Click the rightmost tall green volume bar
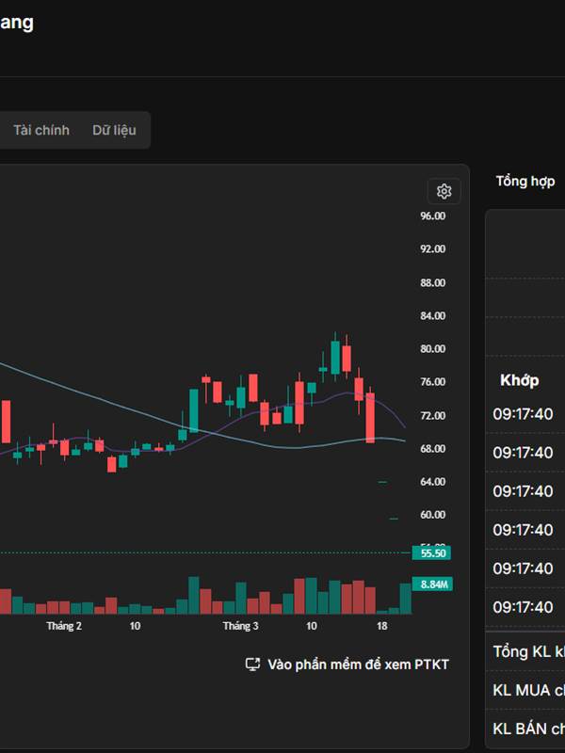 (x=405, y=600)
